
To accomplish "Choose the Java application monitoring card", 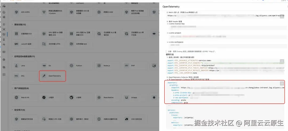I will pos(25,65).
